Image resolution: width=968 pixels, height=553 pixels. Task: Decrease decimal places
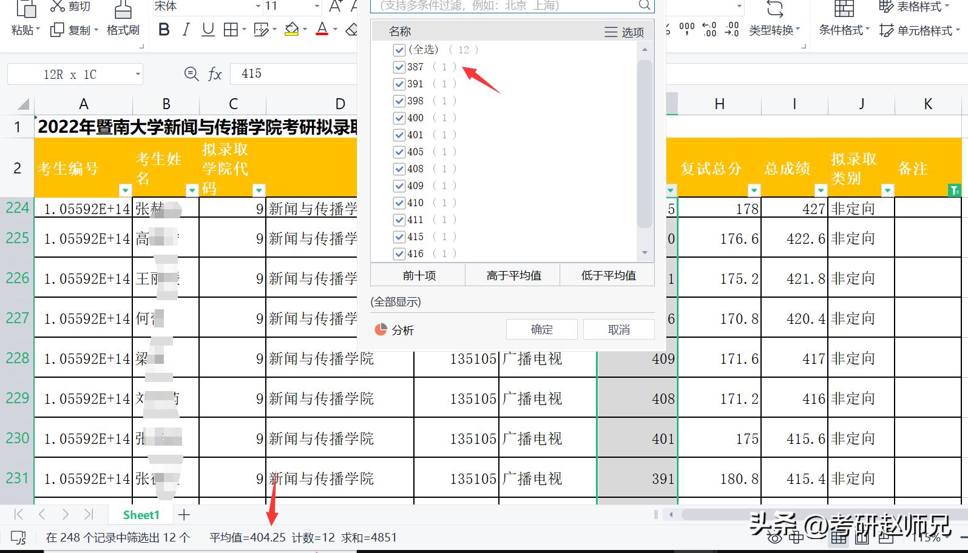click(732, 29)
